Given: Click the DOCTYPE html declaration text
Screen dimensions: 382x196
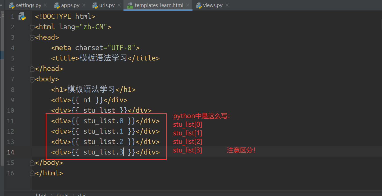Looking at the screenshot, I should [x=65, y=16].
